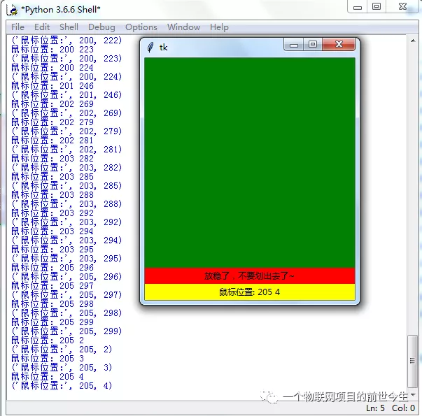
Task: Click shell line 鼠标位置: 201 246
Action: [x=52, y=86]
